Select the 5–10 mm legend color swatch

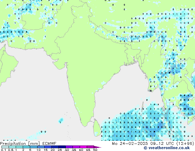(34, 147)
